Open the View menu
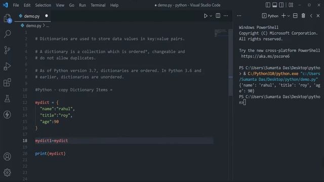The image size is (324, 182). coord(60,5)
